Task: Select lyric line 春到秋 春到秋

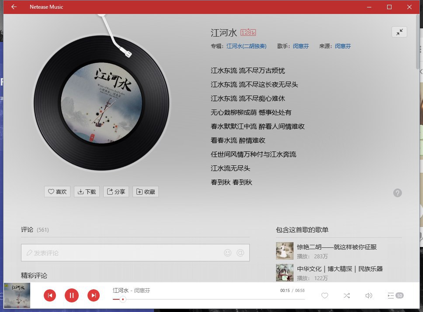Action: click(231, 182)
